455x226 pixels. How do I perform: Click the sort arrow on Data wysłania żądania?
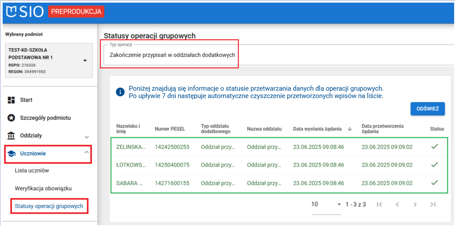(x=349, y=129)
